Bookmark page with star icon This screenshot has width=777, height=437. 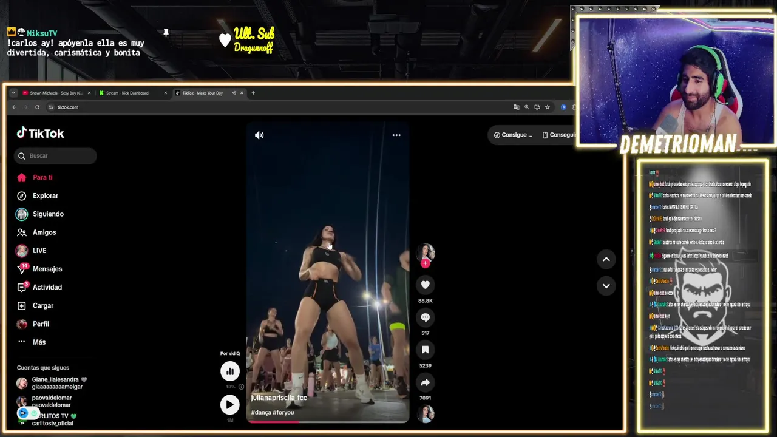[547, 107]
